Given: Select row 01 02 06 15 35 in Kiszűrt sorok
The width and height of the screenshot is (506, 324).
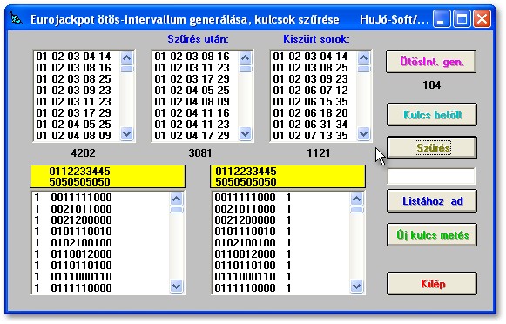Looking at the screenshot, I should pyautogui.click(x=313, y=102).
